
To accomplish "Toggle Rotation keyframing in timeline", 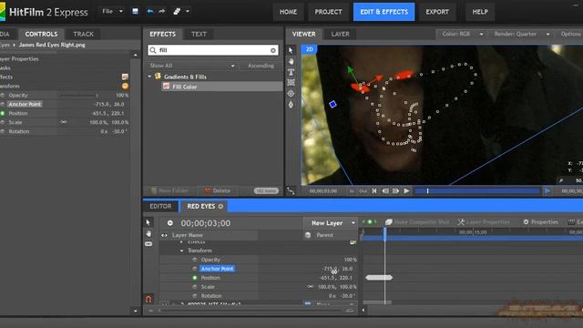I will click(x=194, y=295).
